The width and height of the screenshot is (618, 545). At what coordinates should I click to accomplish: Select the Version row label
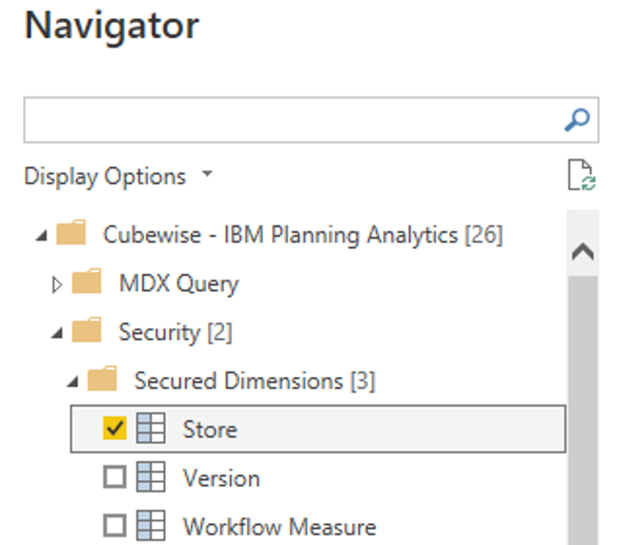(221, 478)
